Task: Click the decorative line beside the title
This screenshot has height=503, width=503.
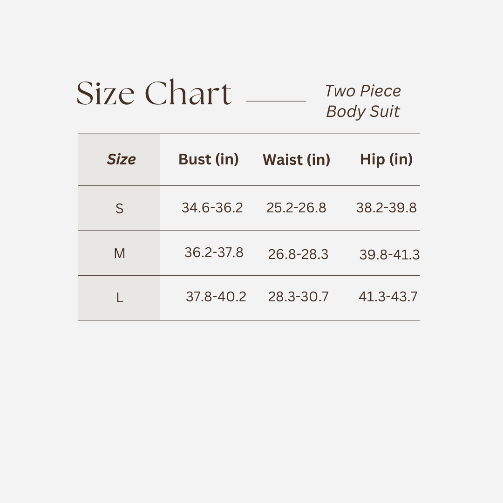Action: [276, 101]
